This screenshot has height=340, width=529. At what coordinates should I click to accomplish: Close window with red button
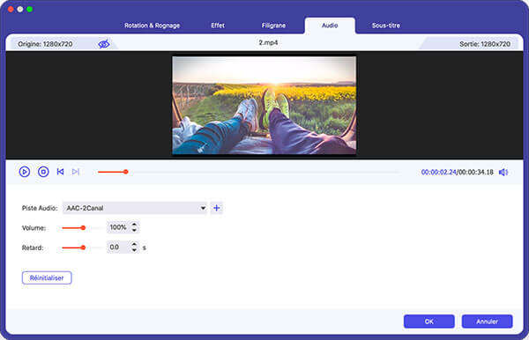click(11, 9)
